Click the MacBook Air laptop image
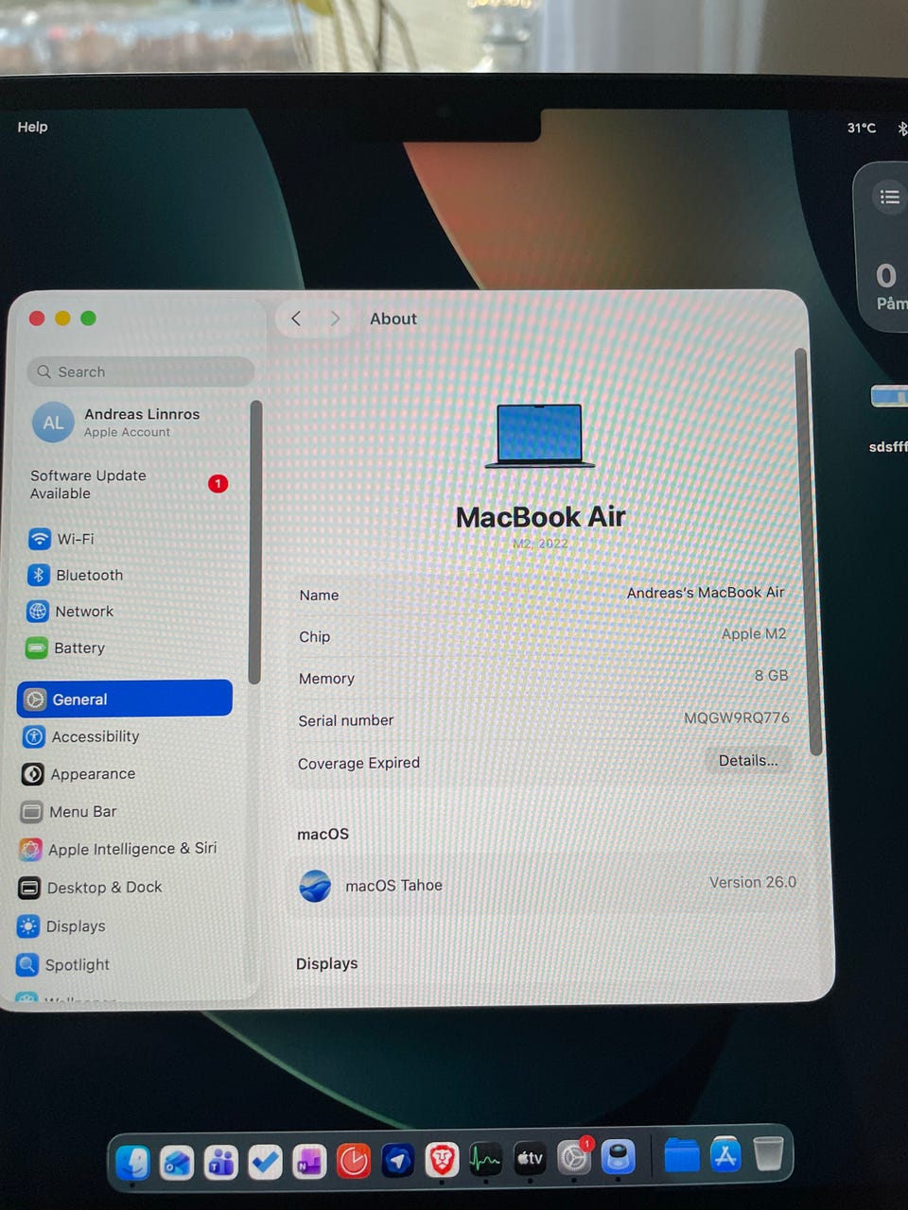The image size is (908, 1210). (540, 436)
